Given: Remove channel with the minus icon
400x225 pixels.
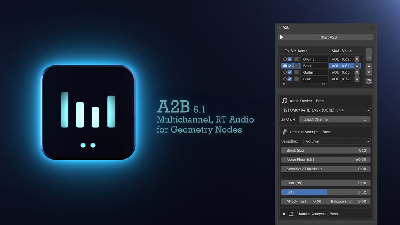Looking at the screenshot, I should pyautogui.click(x=369, y=57).
